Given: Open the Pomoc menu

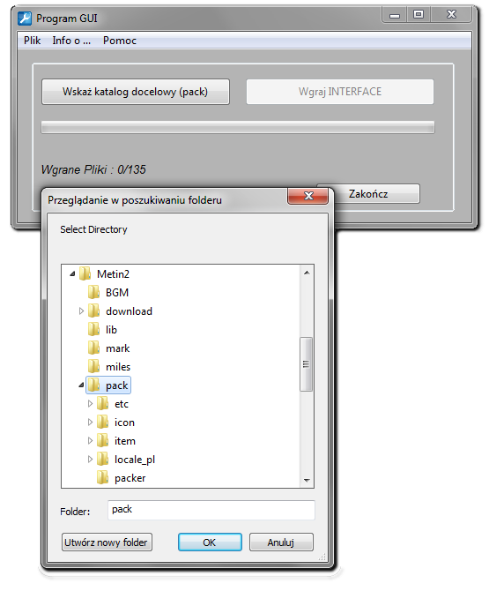Looking at the screenshot, I should (x=120, y=41).
